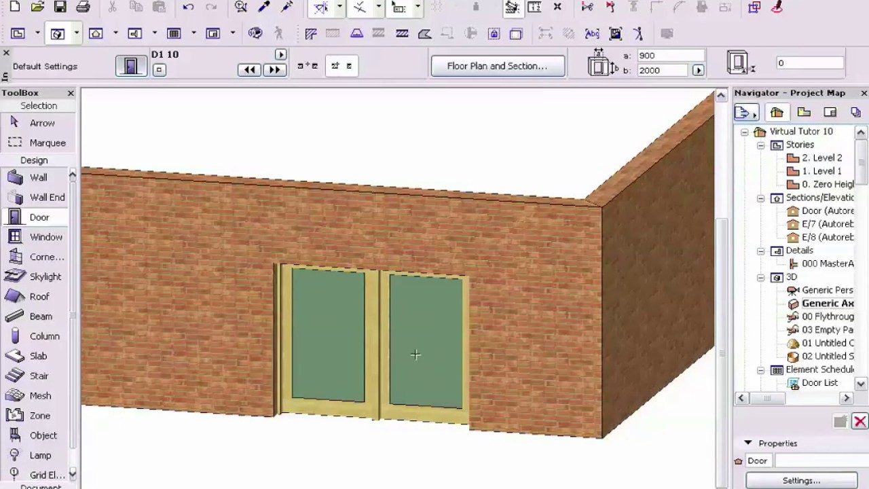Toggle the door geometry method box
869x489 pixels.
[159, 69]
